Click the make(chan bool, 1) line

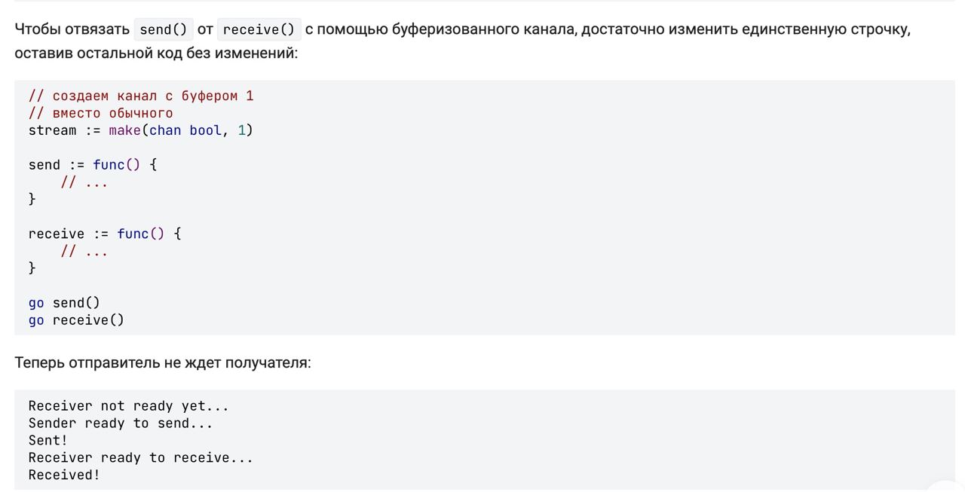pos(141,130)
